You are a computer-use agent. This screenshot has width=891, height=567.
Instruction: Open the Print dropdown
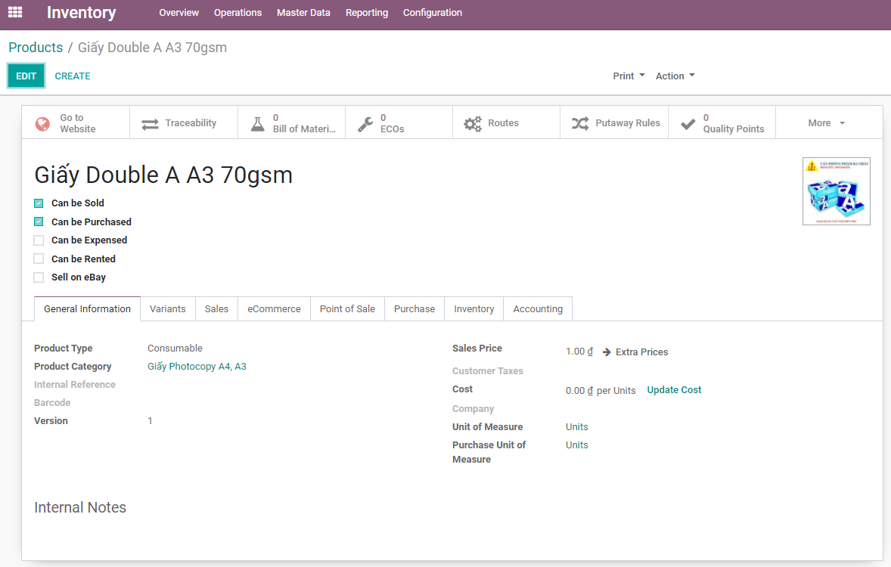coord(629,76)
